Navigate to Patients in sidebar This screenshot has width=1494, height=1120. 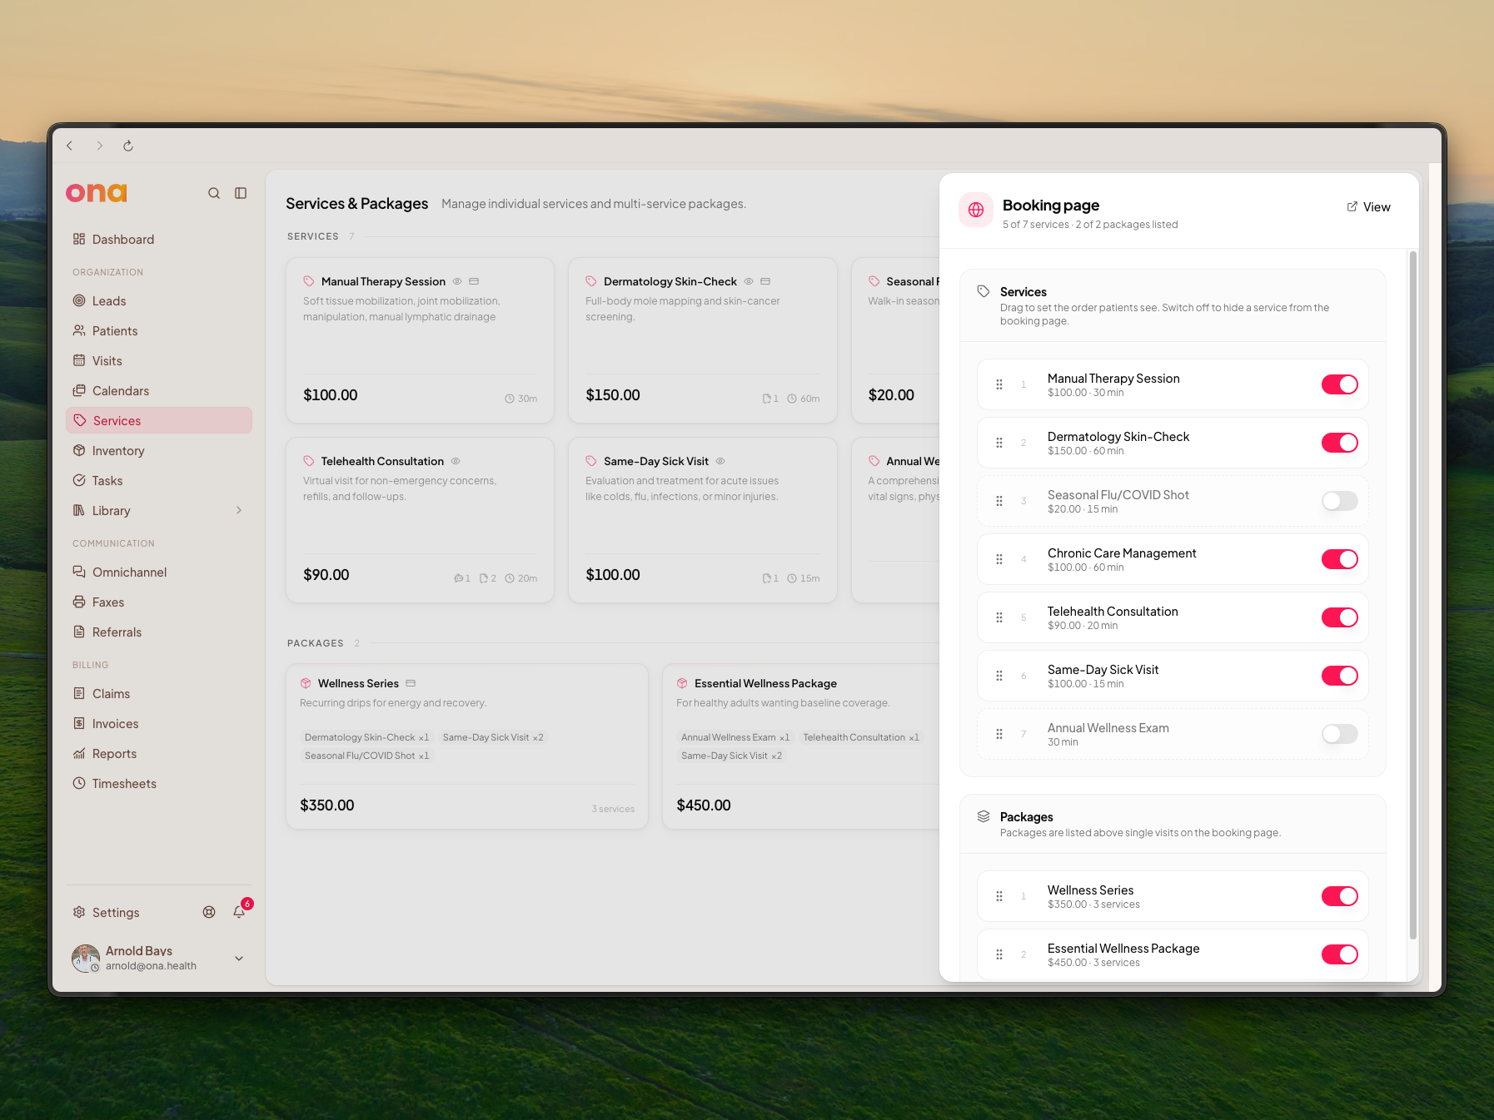pos(158,331)
